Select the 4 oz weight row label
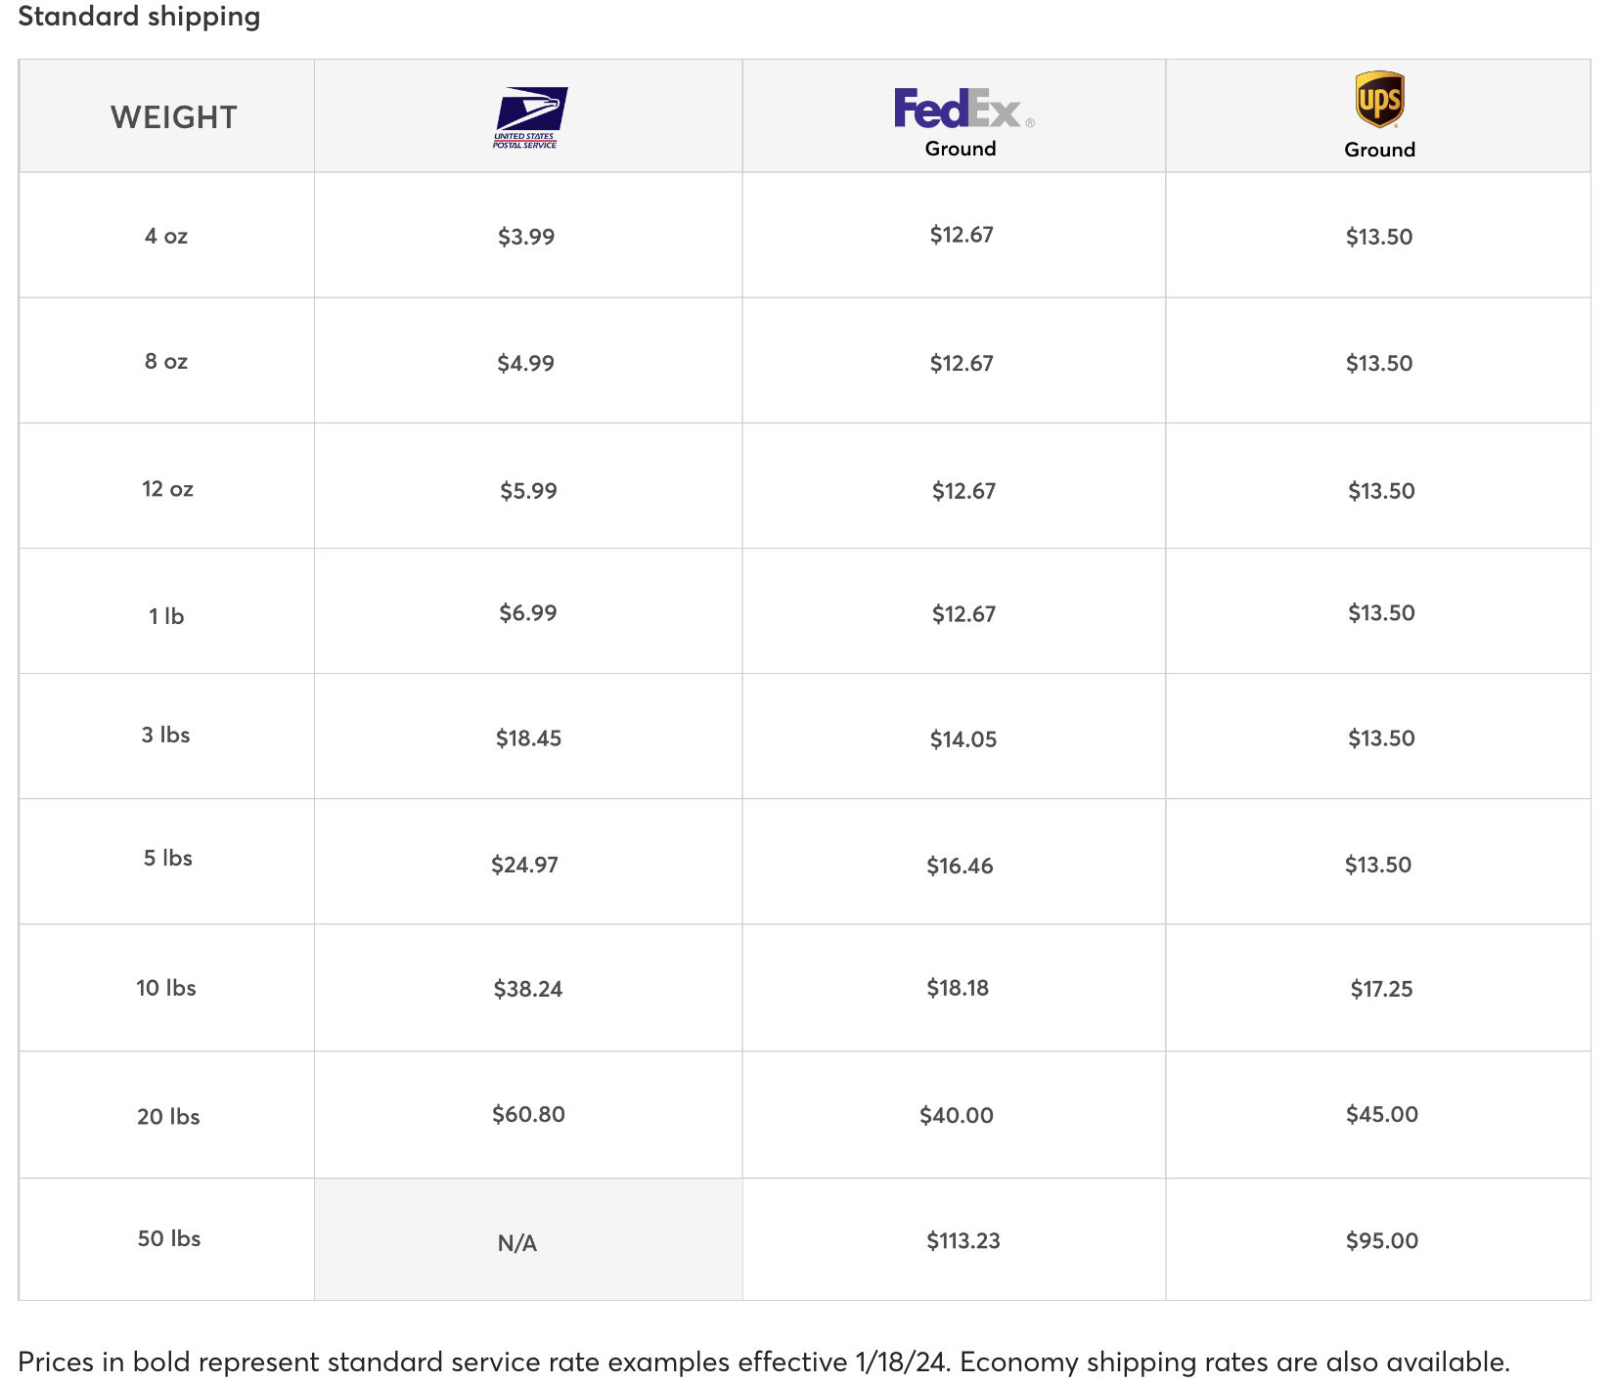1612x1383 pixels. pos(166,236)
